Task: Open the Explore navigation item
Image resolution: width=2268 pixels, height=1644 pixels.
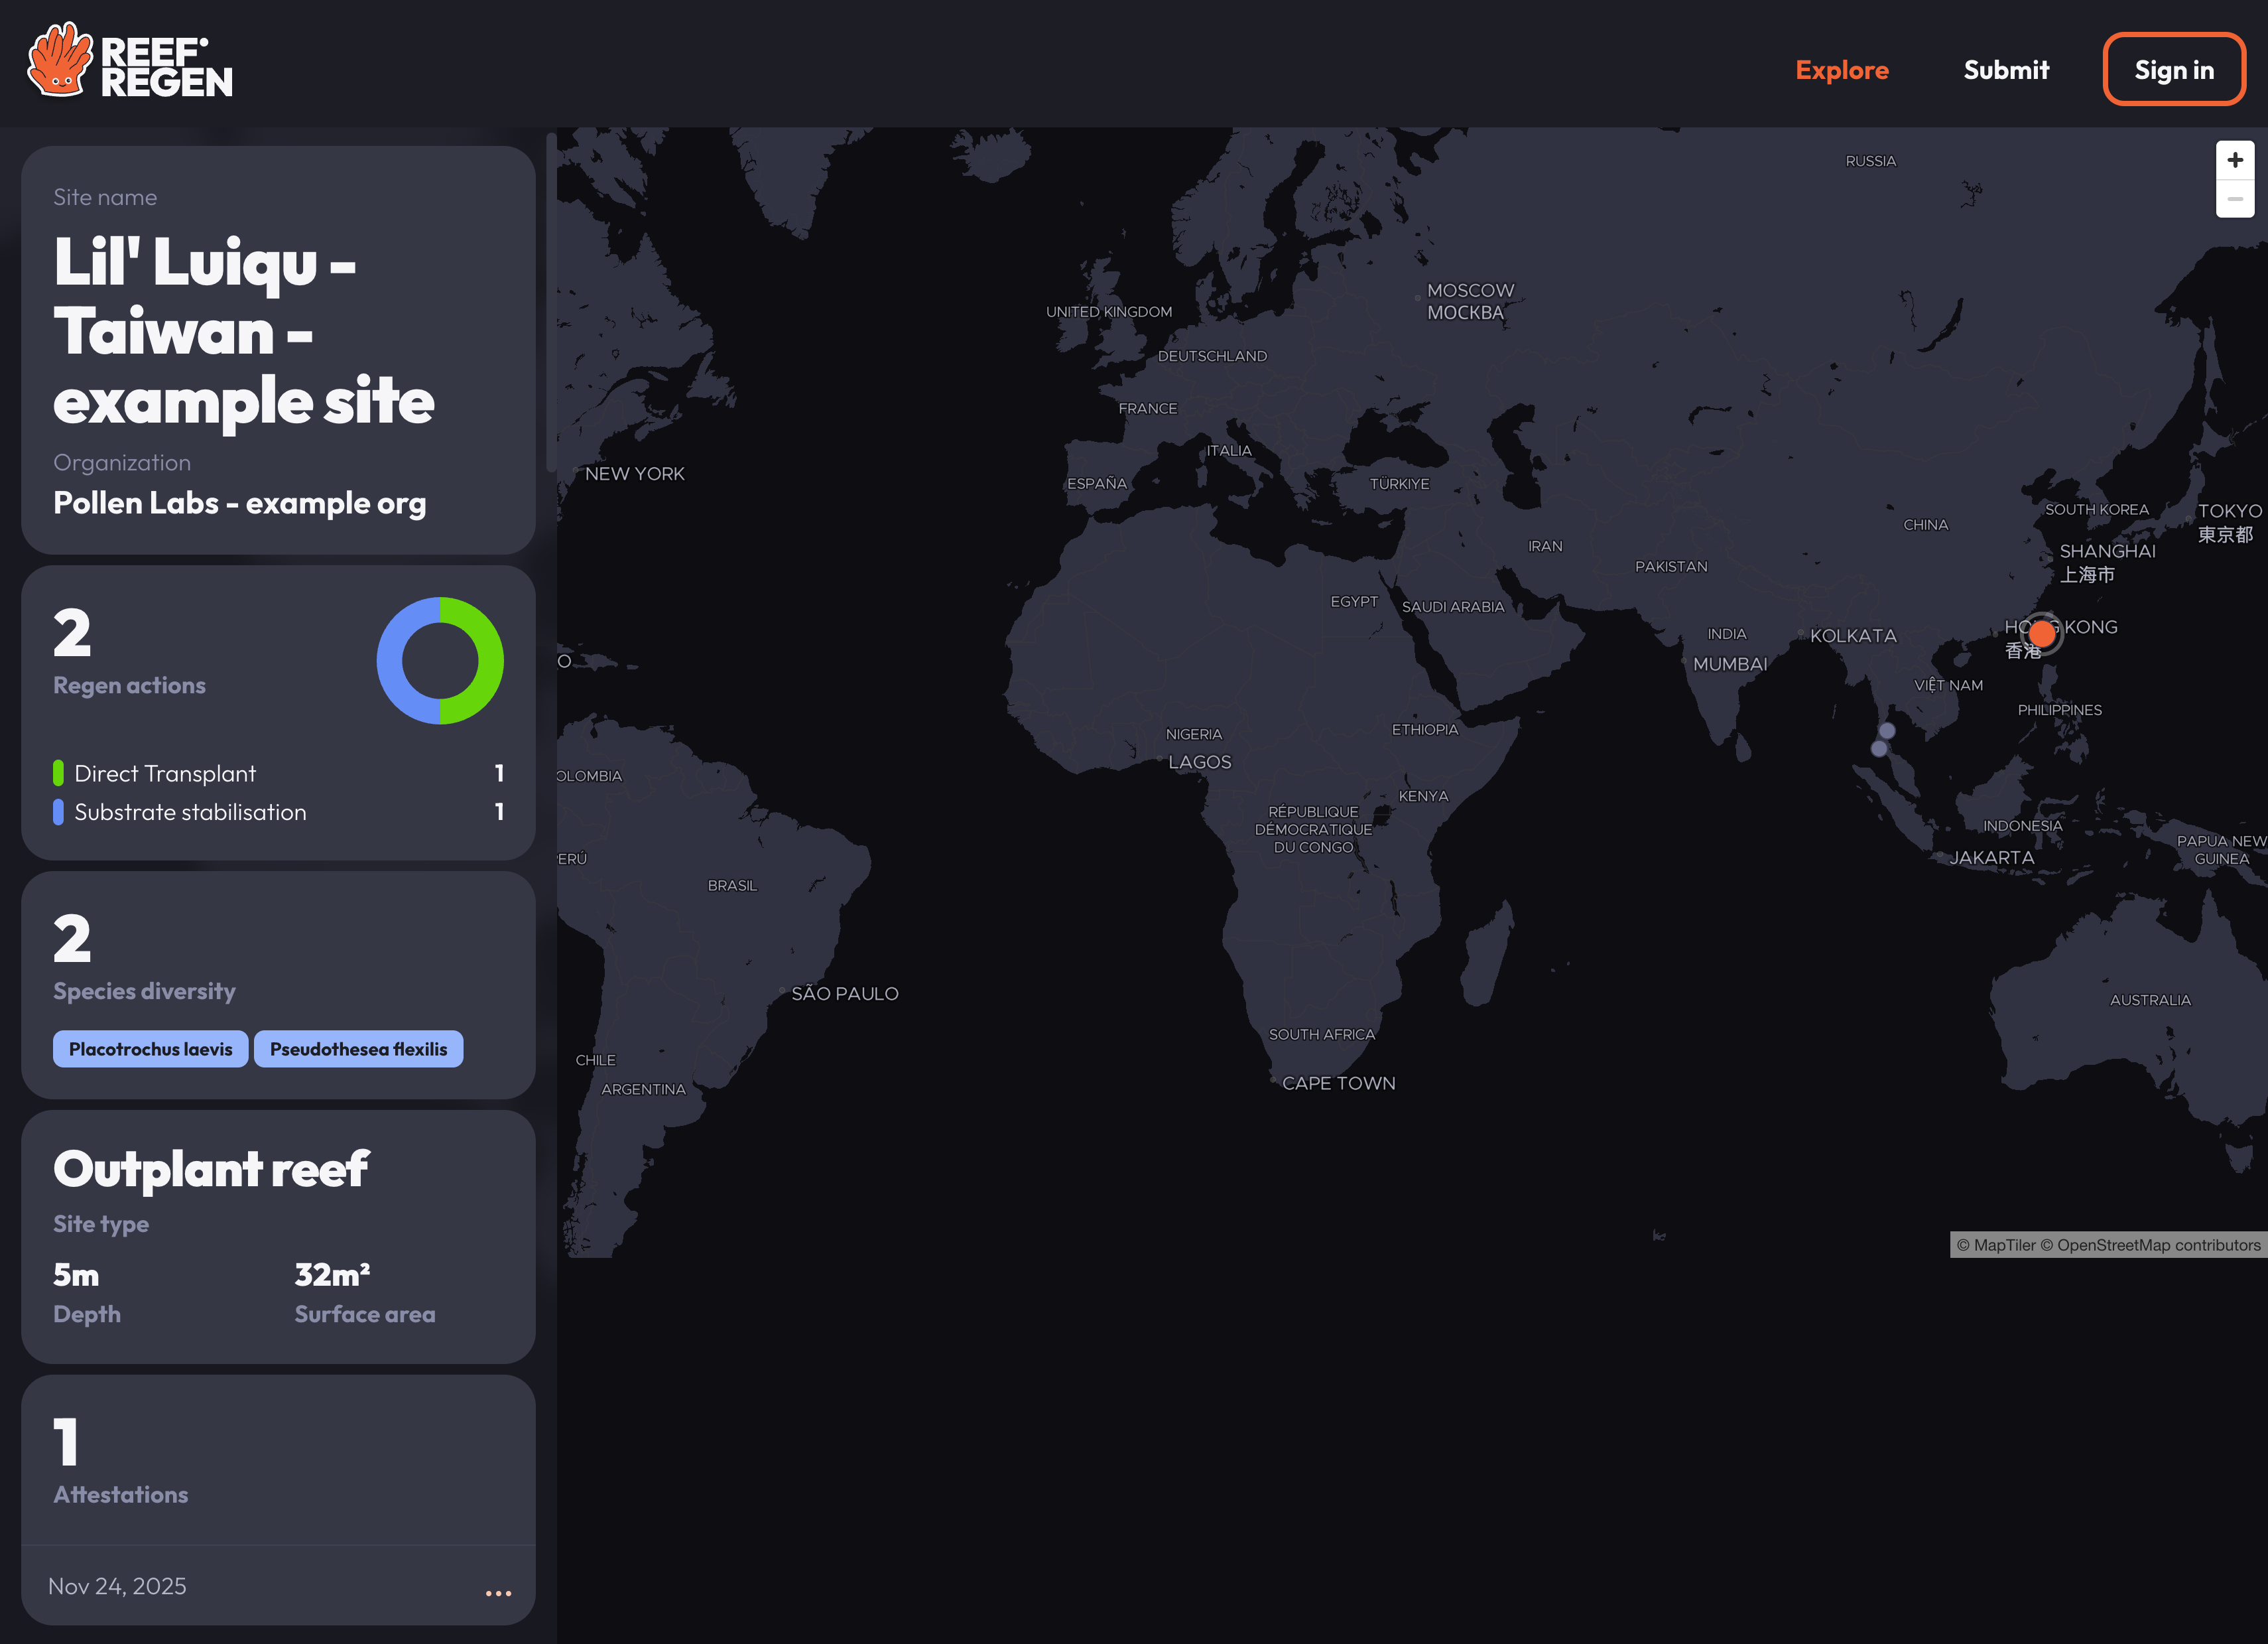Action: pyautogui.click(x=1841, y=70)
